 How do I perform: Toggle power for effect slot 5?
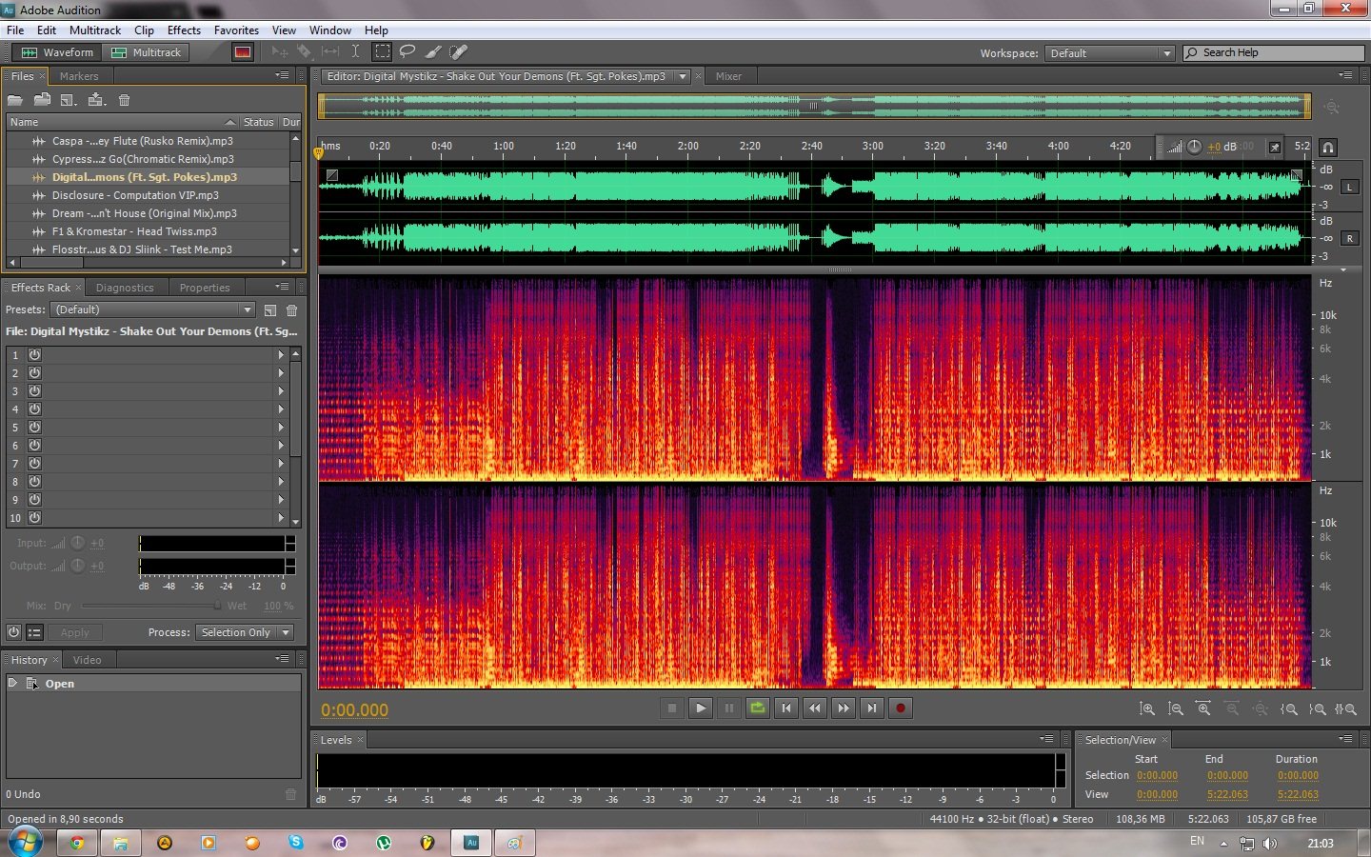(34, 428)
